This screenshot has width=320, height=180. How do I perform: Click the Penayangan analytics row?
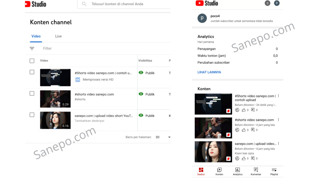point(238,49)
